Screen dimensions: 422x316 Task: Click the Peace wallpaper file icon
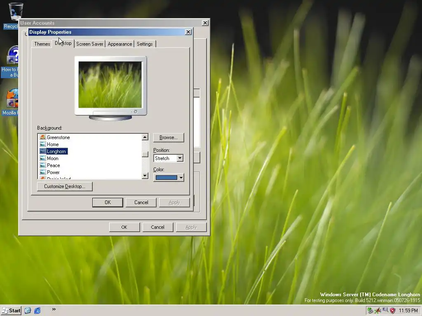[x=42, y=165]
